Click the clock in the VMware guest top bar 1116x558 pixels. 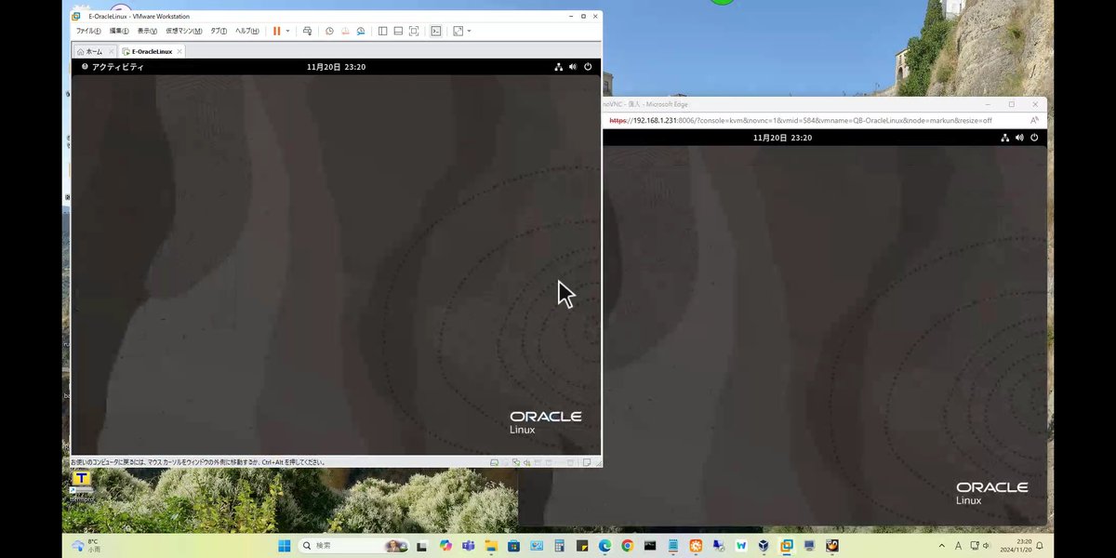336,67
